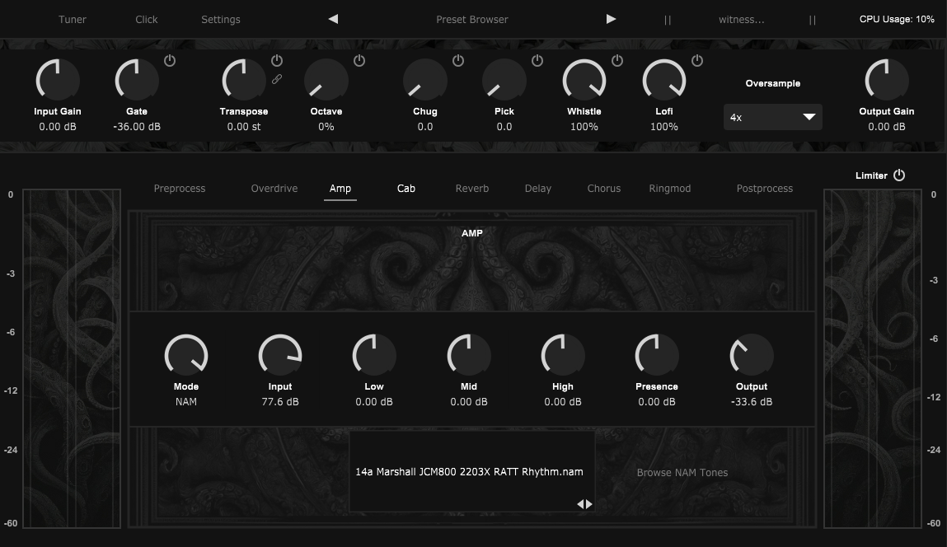Open the Reverb tab
The height and width of the screenshot is (547, 947).
point(472,189)
